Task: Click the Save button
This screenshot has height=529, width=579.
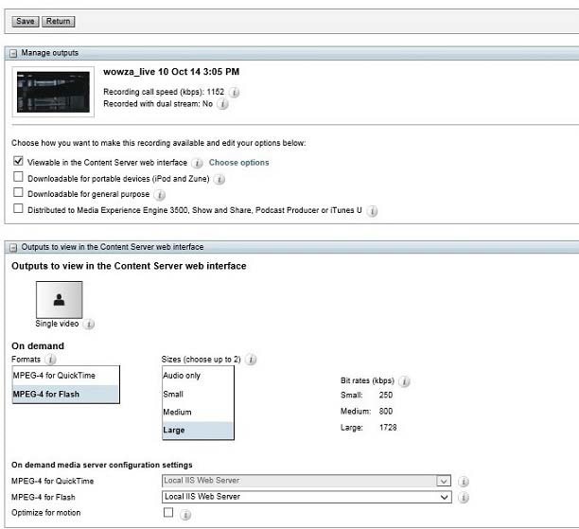Action: (x=26, y=22)
